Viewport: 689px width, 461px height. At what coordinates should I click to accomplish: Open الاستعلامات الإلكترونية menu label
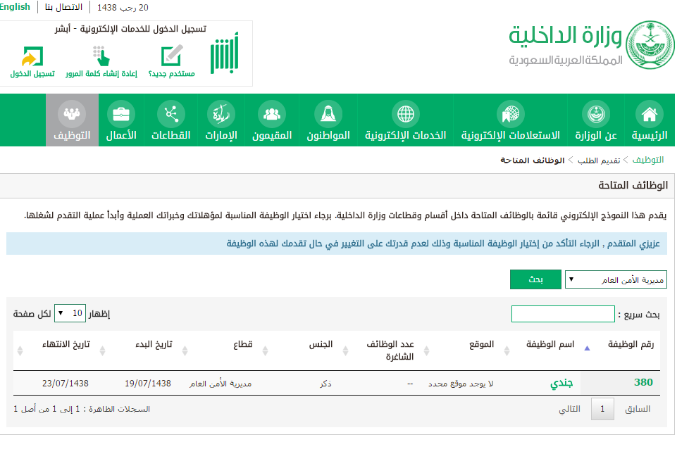(510, 135)
